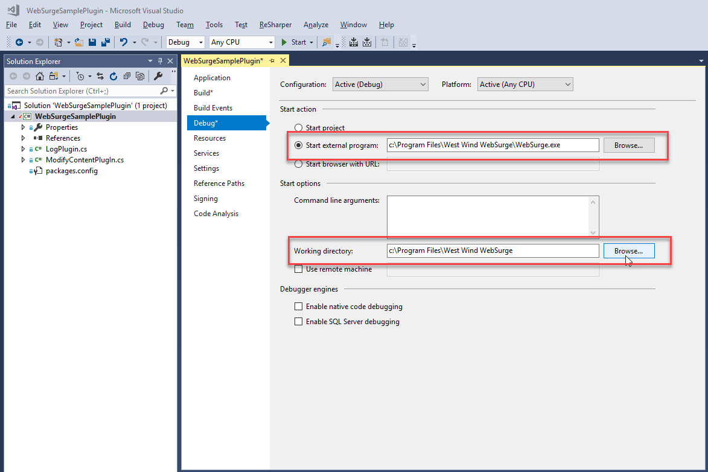Click the Solution Explorer search magnifier icon
Screen dimensions: 708x472
(164, 91)
